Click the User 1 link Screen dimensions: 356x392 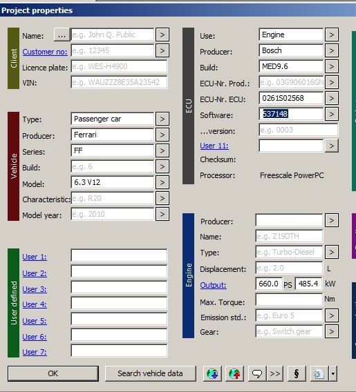click(x=35, y=257)
